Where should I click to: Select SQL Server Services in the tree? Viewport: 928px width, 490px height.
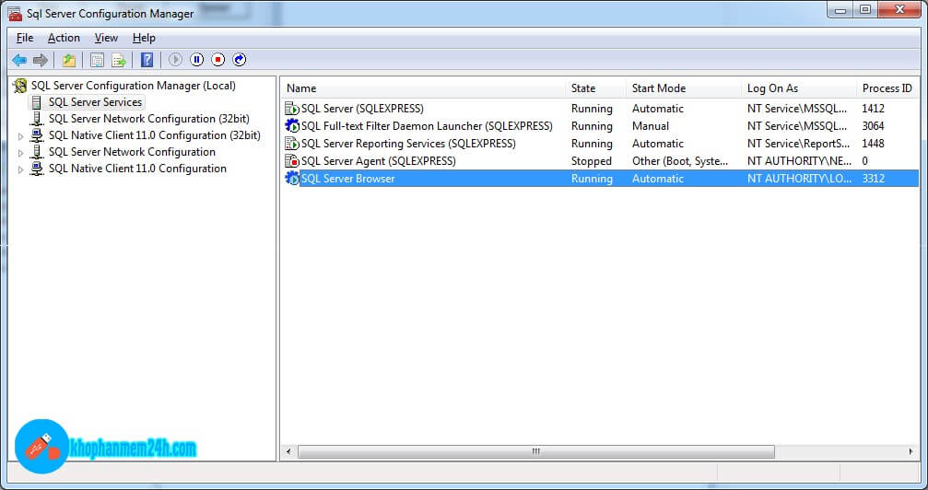[95, 102]
